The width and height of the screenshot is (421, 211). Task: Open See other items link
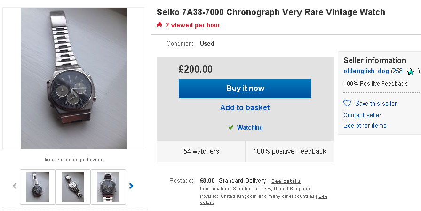click(x=365, y=125)
